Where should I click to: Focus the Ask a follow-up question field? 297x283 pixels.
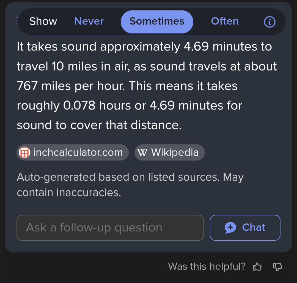(x=110, y=228)
